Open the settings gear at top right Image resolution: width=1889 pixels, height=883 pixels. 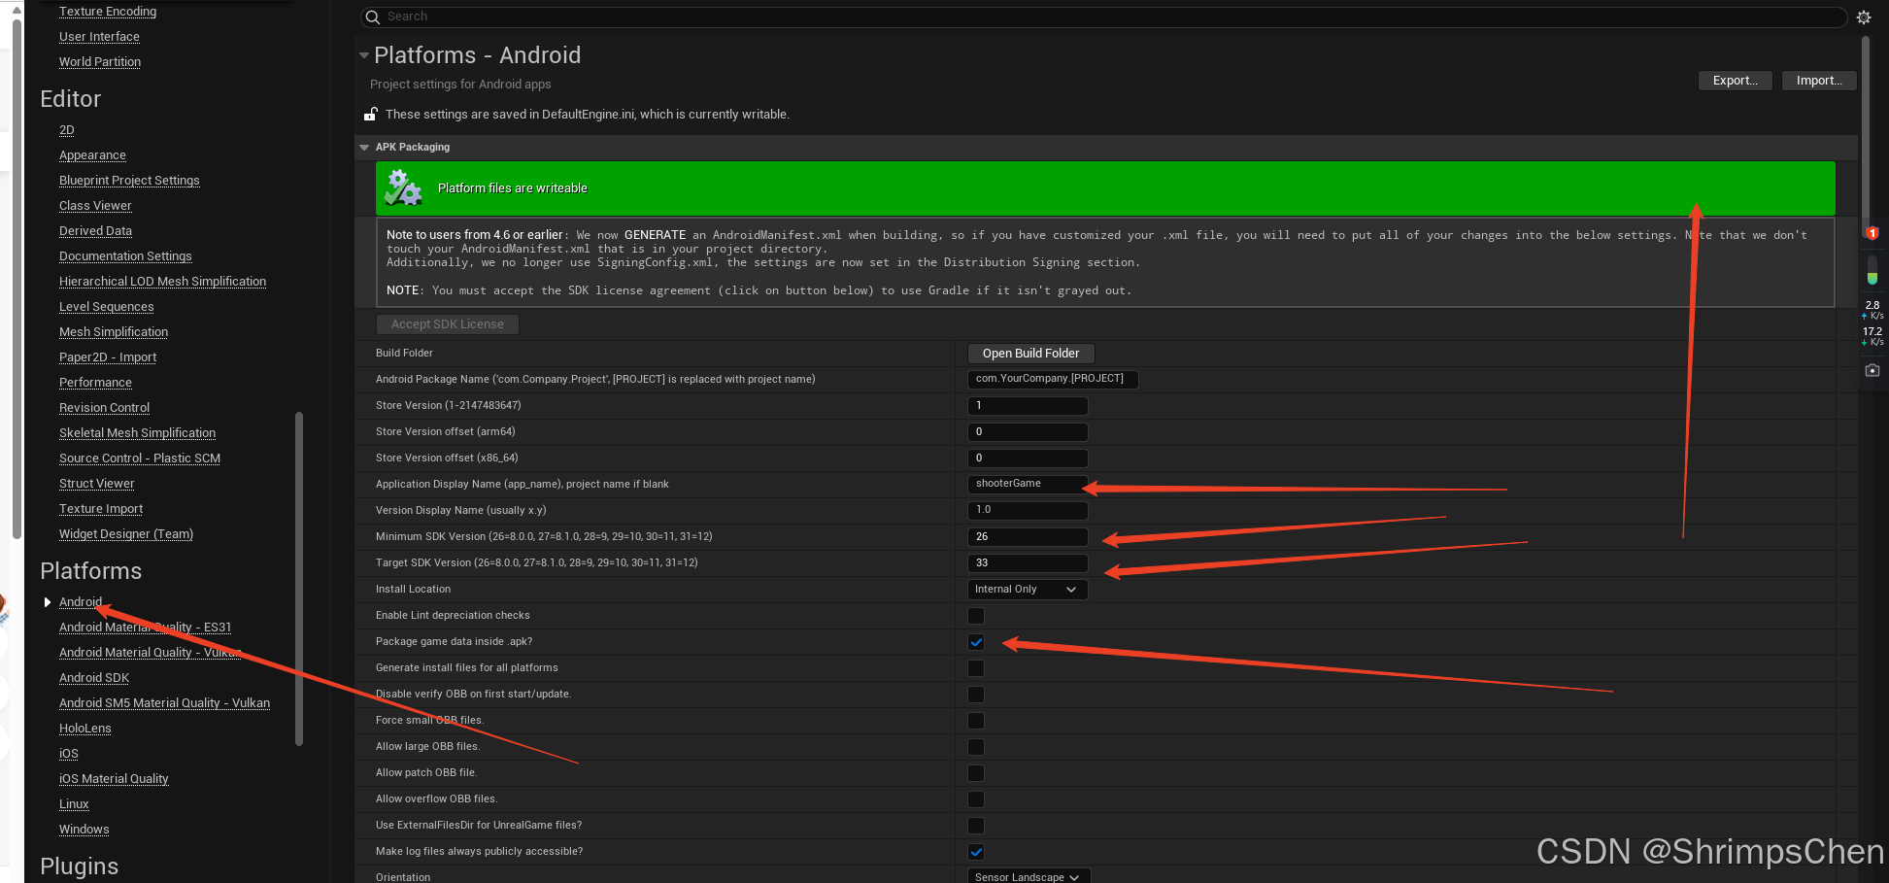(x=1864, y=17)
